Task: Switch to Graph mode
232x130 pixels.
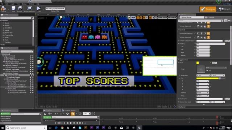Action: 225,9
